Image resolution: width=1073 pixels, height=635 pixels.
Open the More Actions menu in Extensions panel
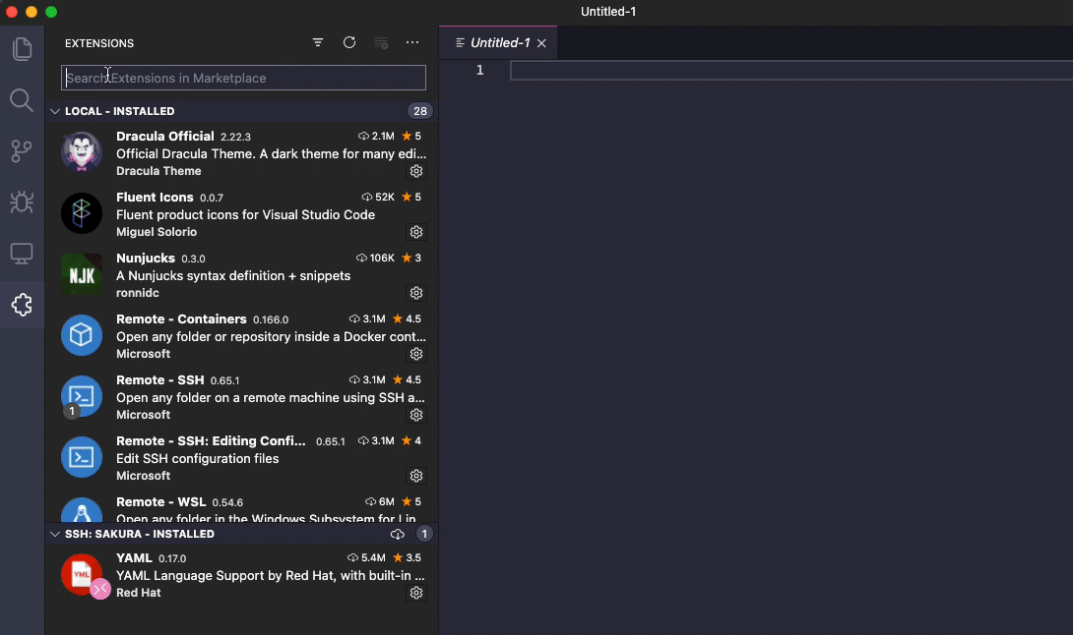click(x=412, y=42)
